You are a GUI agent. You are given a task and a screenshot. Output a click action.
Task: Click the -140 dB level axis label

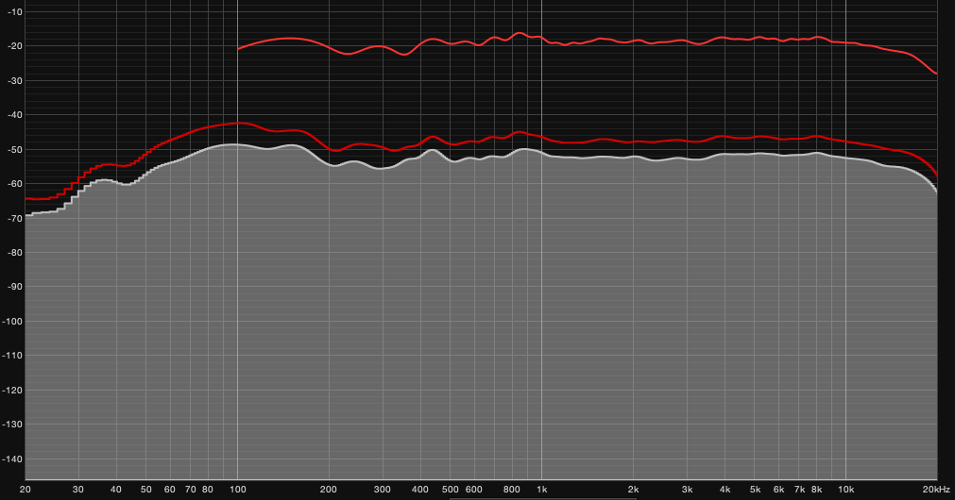(13, 459)
